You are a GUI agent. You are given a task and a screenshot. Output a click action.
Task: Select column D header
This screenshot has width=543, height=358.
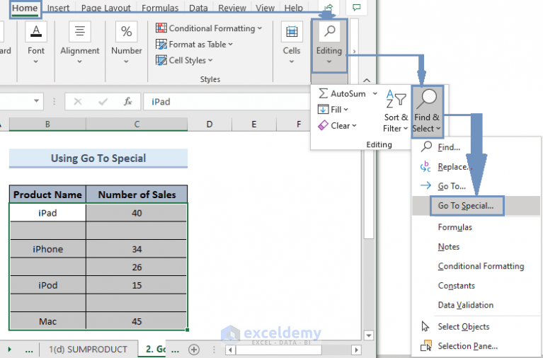coord(210,125)
